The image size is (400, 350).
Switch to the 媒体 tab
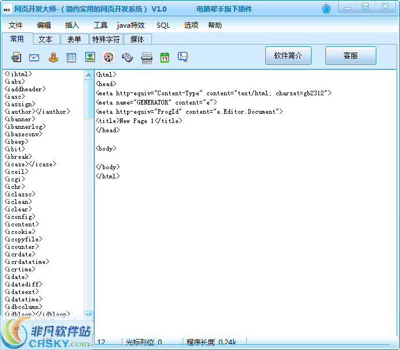[138, 39]
